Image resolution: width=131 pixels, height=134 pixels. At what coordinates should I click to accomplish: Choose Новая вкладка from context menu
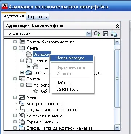[x=71, y=58]
